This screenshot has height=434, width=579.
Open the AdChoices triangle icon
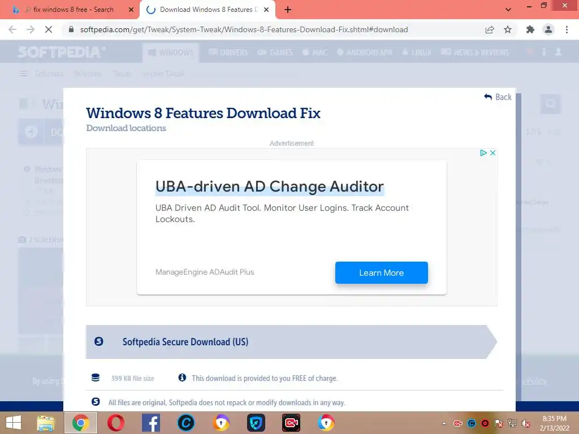click(483, 153)
